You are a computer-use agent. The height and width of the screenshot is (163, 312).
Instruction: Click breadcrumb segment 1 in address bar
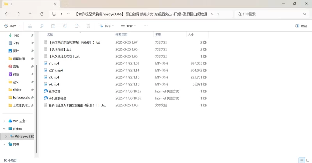(218, 14)
